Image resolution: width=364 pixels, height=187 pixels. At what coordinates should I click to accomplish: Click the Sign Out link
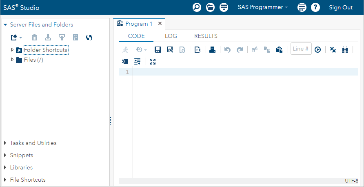341,7
